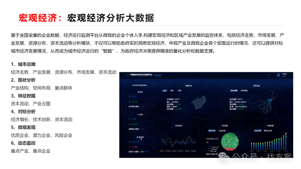Click the city map in 资源分布 panel
Screen dimensions: 301x169
point(199,103)
